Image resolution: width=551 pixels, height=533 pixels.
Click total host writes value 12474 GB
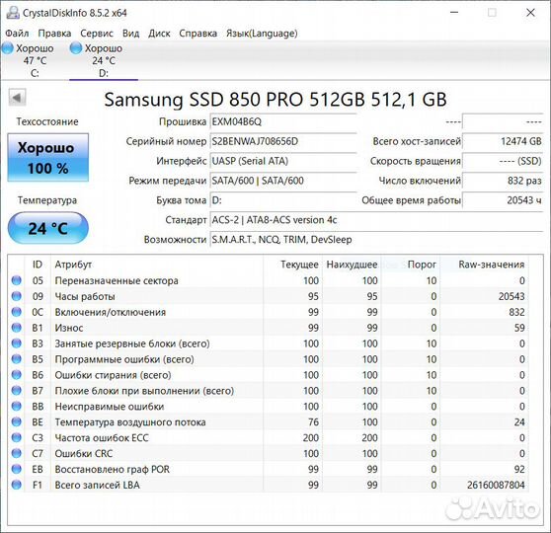pyautogui.click(x=503, y=141)
